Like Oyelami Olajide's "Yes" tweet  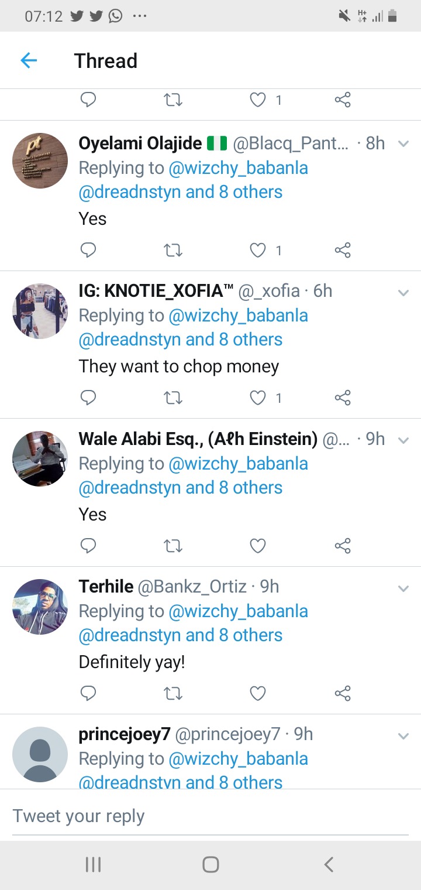tap(258, 250)
